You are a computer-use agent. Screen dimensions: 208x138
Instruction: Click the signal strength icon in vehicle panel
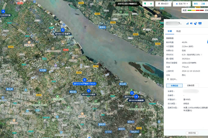(x=188, y=23)
